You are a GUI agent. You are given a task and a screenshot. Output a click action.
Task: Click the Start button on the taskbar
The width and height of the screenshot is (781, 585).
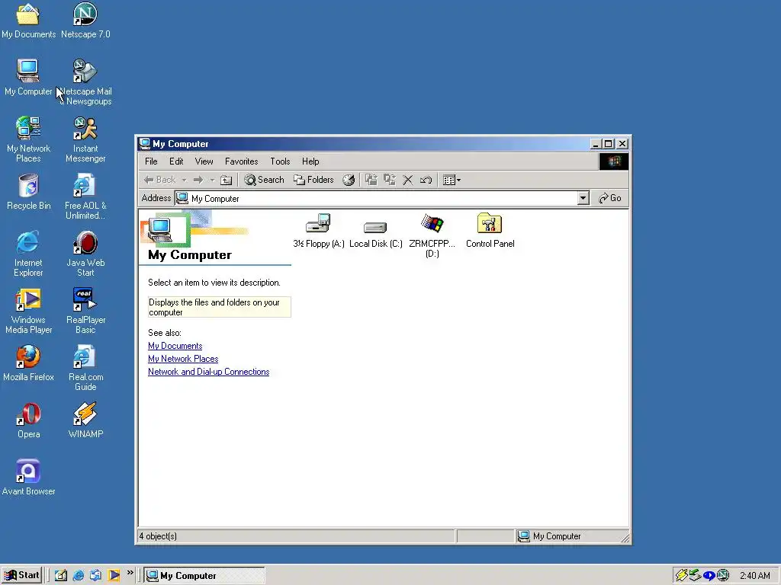(x=22, y=576)
